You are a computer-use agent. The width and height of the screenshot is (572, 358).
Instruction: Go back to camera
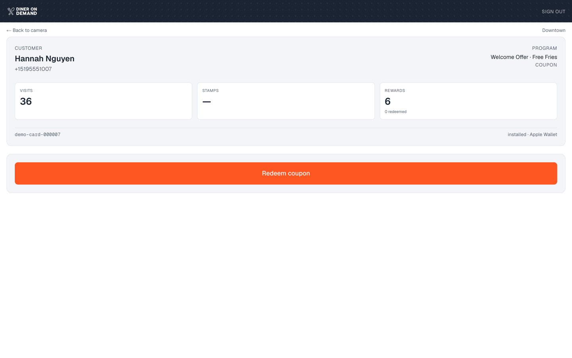click(x=27, y=30)
